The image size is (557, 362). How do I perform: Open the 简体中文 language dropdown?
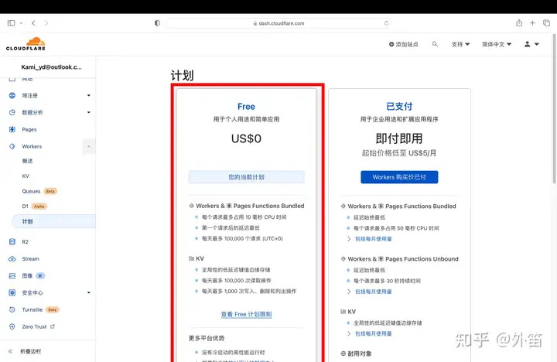497,44
